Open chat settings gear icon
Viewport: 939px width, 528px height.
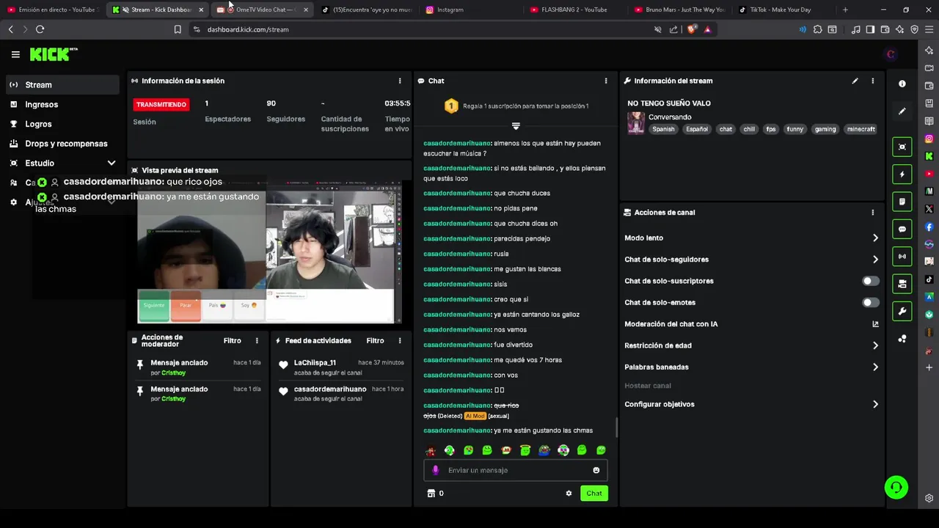pos(569,494)
